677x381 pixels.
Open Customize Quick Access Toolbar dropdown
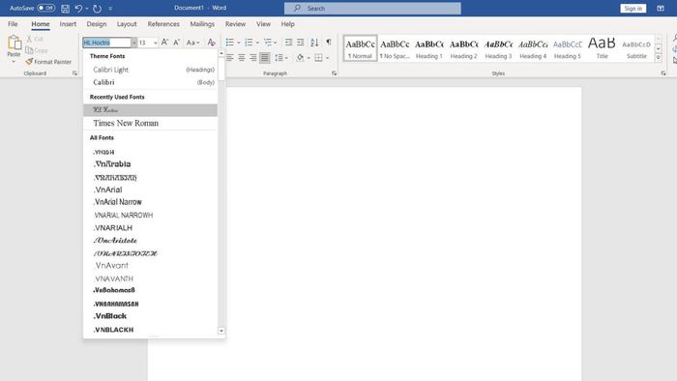click(x=110, y=8)
